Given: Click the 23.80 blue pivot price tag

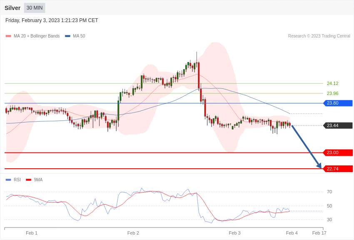Looking at the screenshot, I should 338,103.
